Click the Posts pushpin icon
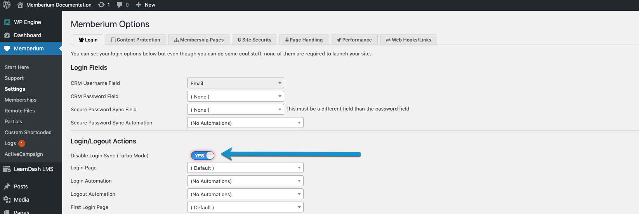The image size is (639, 214). click(x=7, y=186)
